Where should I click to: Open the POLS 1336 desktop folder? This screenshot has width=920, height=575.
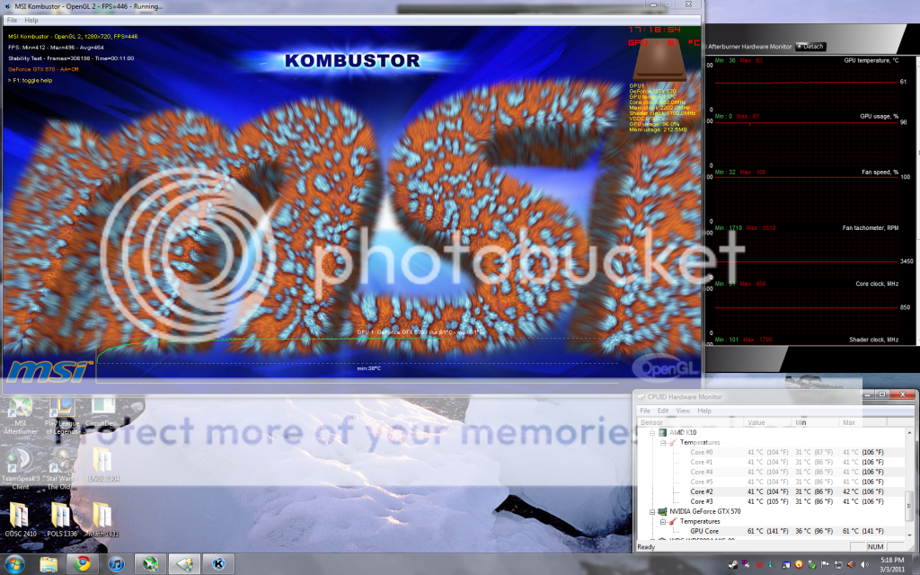pyautogui.click(x=62, y=519)
